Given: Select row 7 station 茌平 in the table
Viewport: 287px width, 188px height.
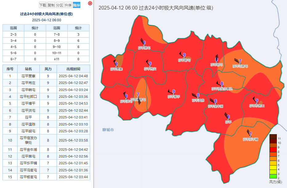Looking at the screenshot, I should (x=28, y=117).
